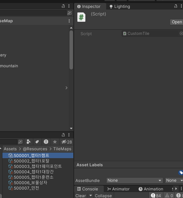Toggle the Hierarchy panel lock
The height and width of the screenshot is (198, 183).
click(63, 6)
